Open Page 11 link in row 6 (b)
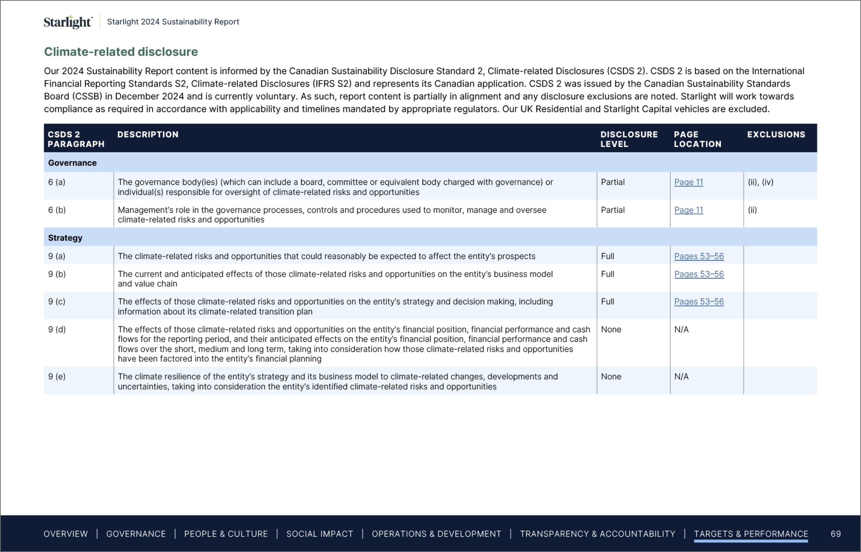This screenshot has height=552, width=861. tap(689, 210)
